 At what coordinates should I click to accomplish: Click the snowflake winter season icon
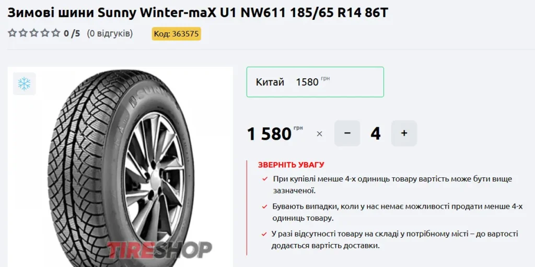(24, 83)
